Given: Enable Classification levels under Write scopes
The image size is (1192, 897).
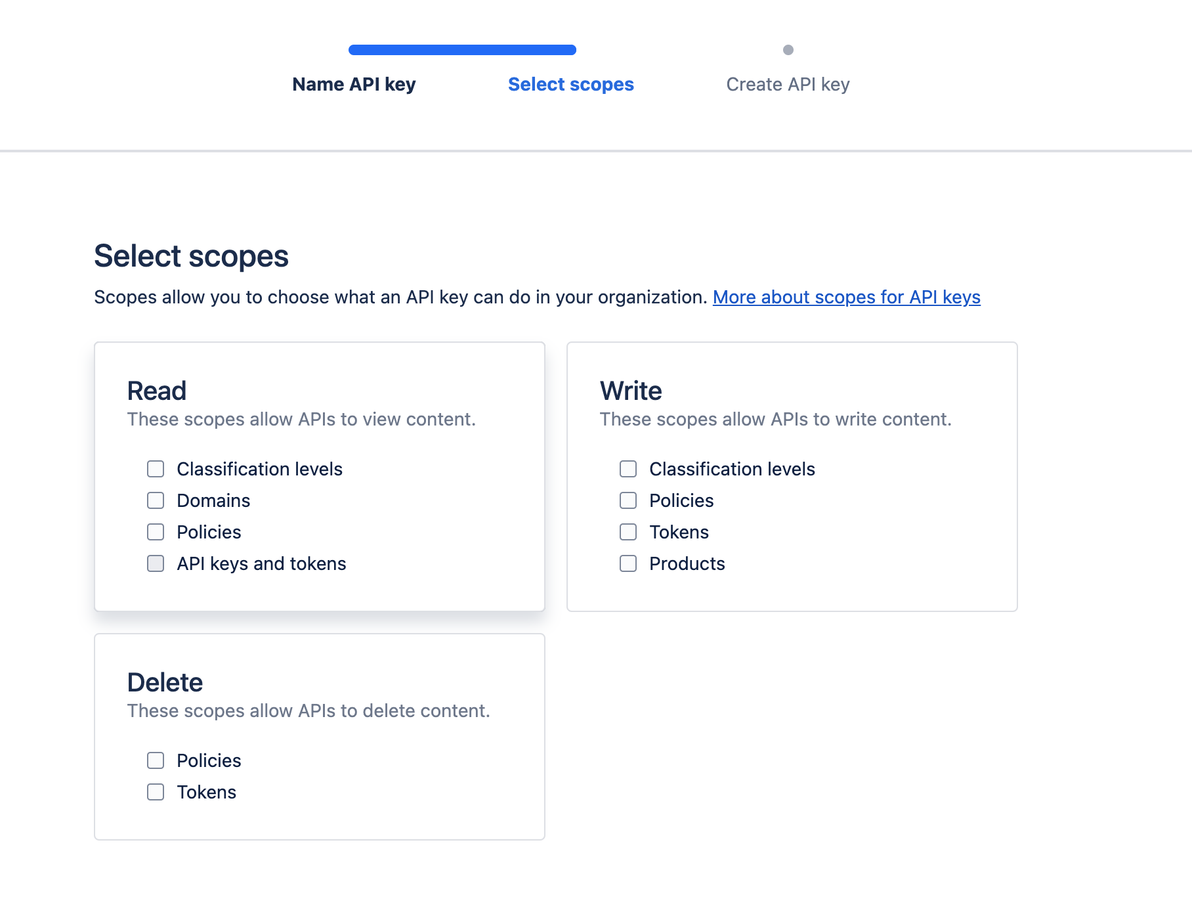Looking at the screenshot, I should click(x=628, y=469).
